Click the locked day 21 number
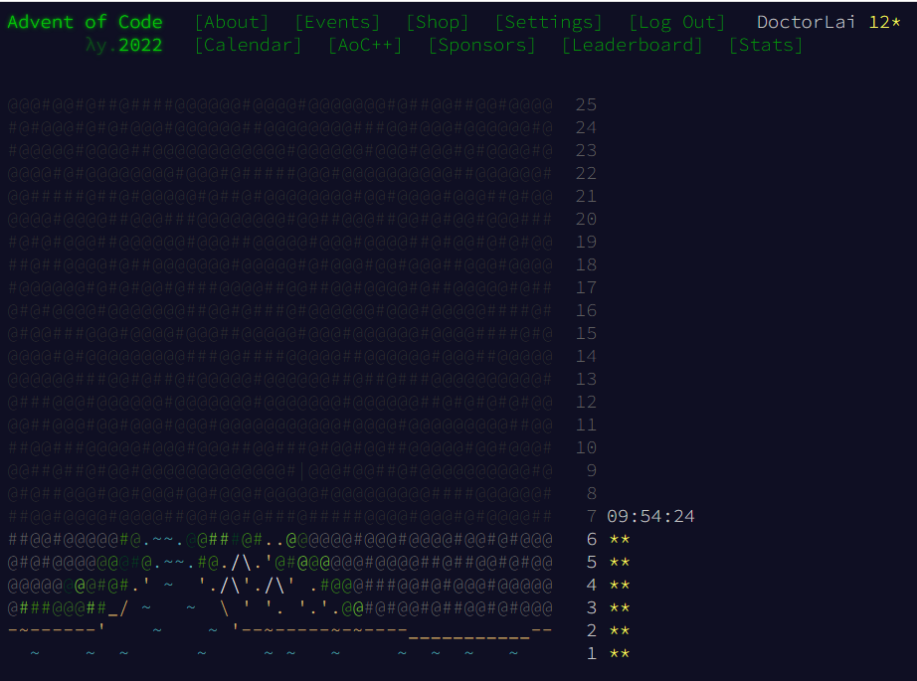 click(x=586, y=197)
